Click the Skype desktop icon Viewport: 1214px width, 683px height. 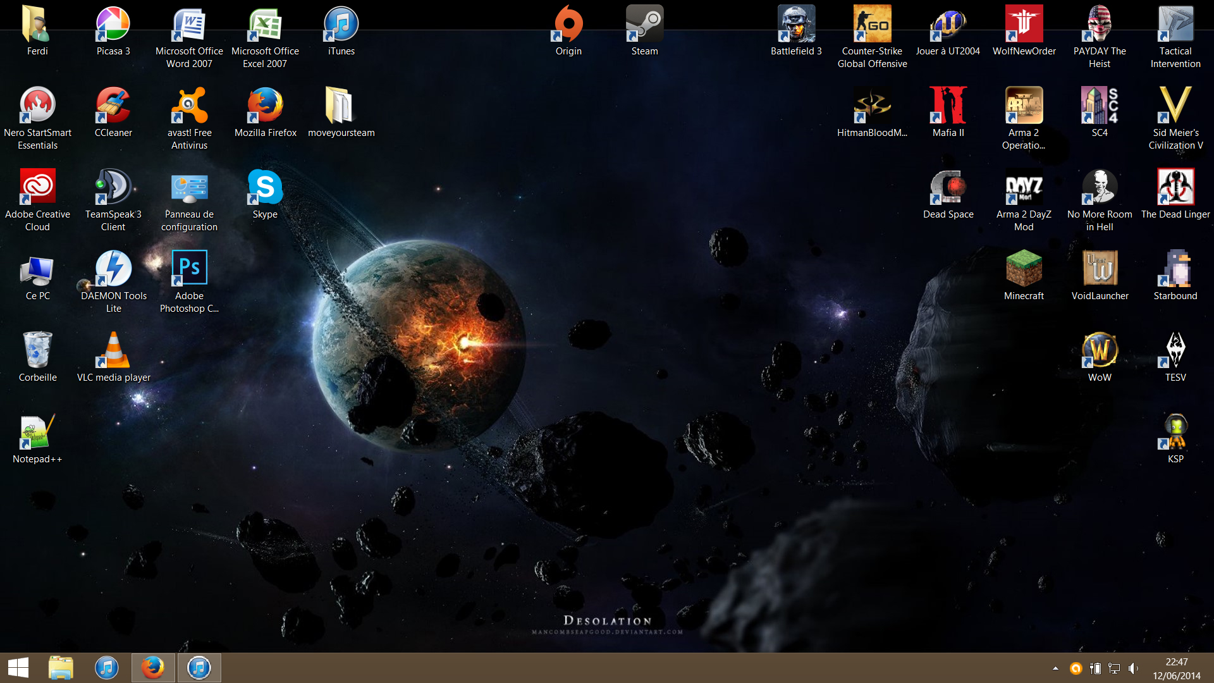pyautogui.click(x=265, y=187)
